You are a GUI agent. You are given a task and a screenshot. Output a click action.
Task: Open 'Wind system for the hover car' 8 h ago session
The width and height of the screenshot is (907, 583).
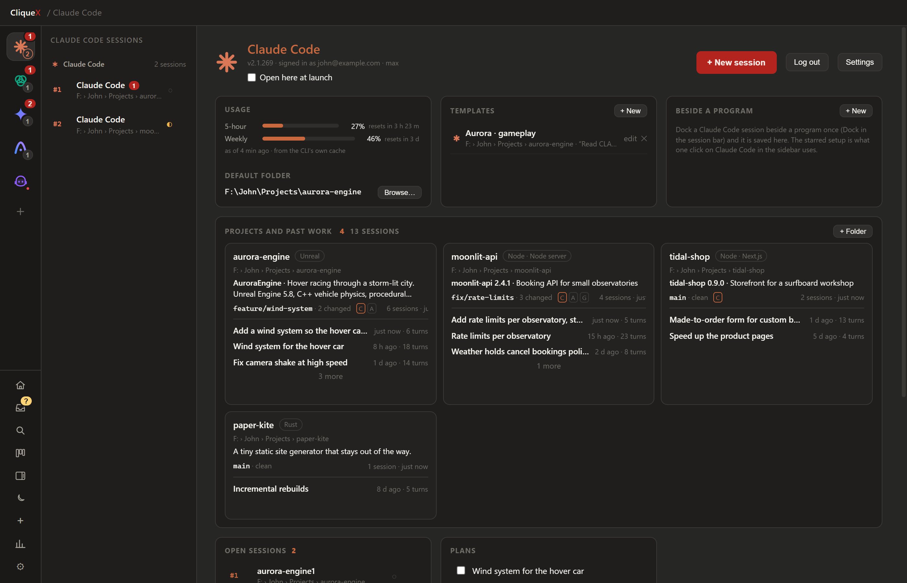(x=330, y=346)
